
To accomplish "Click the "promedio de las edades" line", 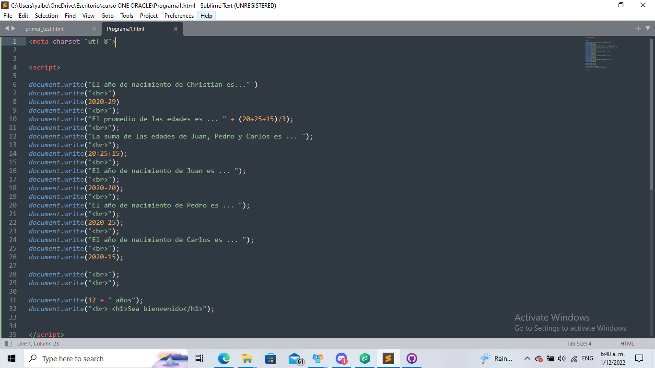I will 161,119.
